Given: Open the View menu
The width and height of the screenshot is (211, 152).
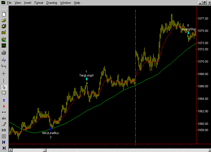Looking at the screenshot, I should 18,3.
